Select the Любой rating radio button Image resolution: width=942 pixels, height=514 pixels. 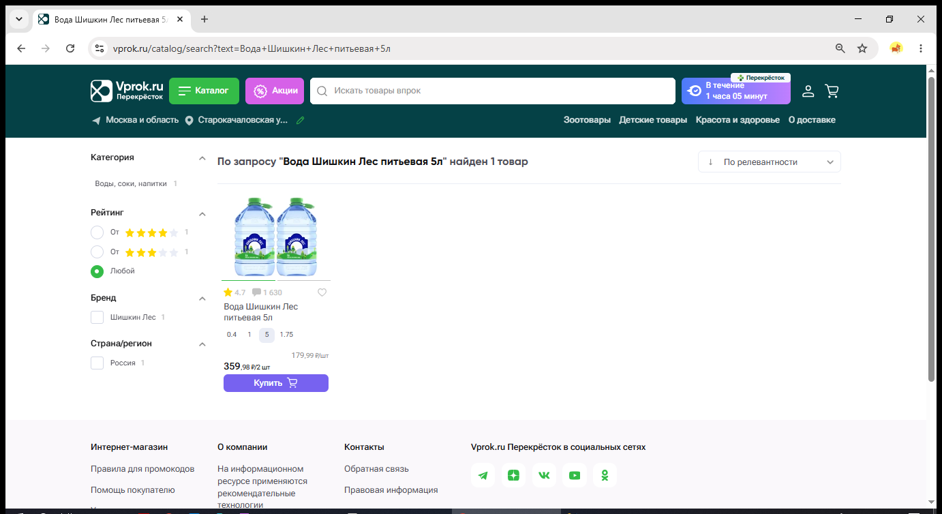coord(97,271)
